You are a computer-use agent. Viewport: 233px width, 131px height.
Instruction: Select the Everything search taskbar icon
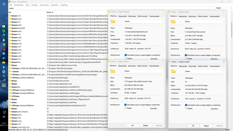pyautogui.click(x=4, y=85)
